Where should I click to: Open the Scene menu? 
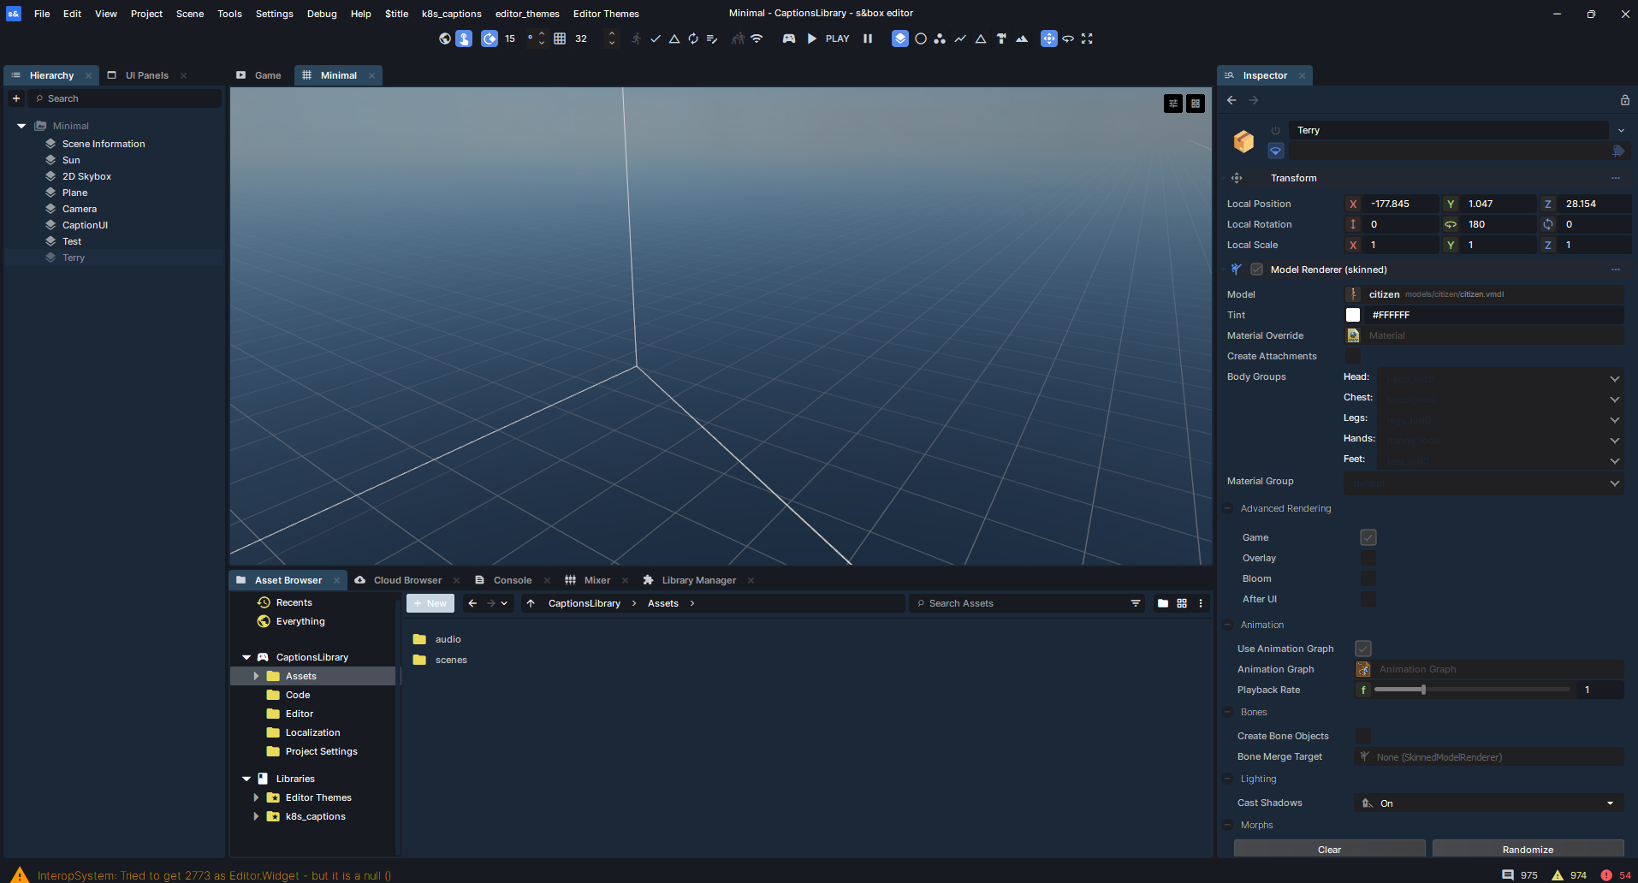pos(190,14)
